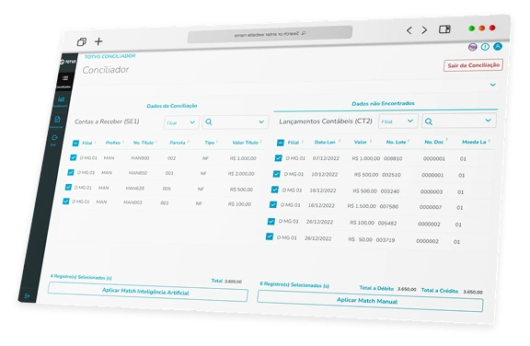Screen dimensions: 530x346
Task: Open the Dashboard chart icon in sidebar
Action: pyautogui.click(x=61, y=99)
